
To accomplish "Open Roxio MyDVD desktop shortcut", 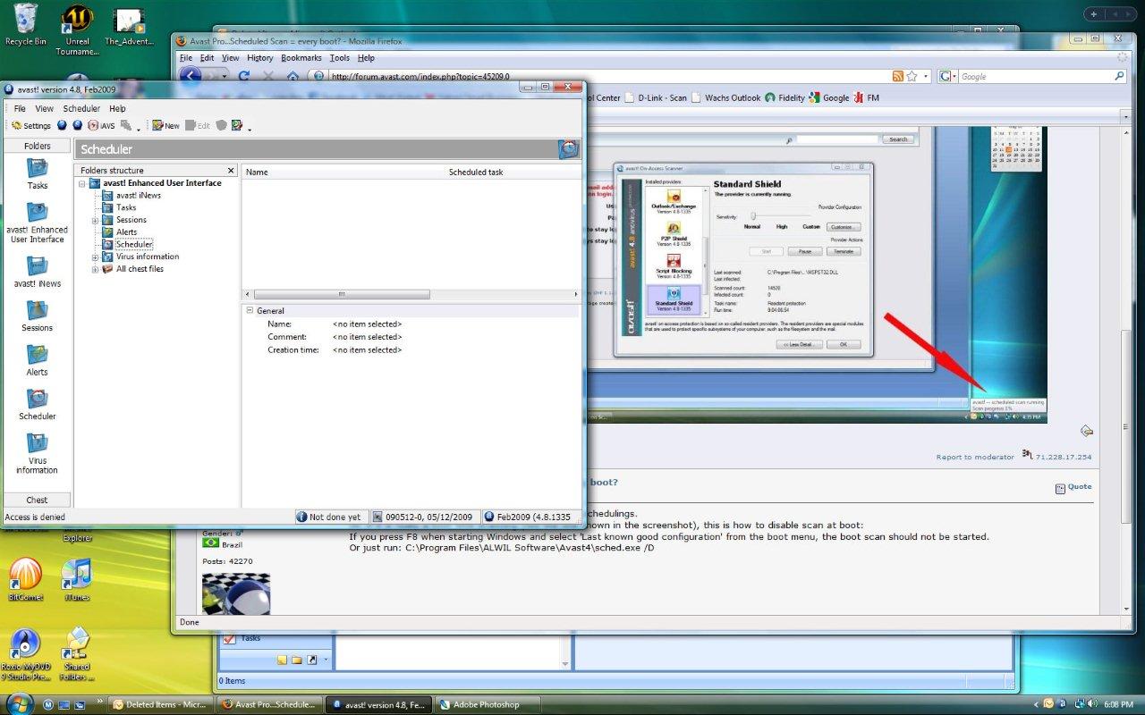I will (x=25, y=655).
